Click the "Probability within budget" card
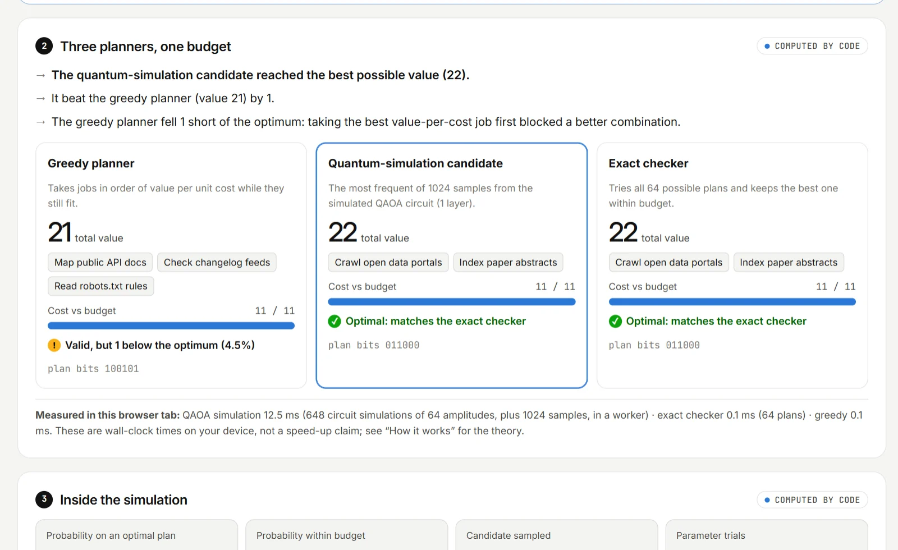898x550 pixels. 346,535
